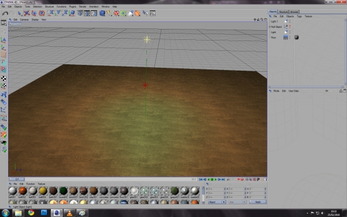The width and height of the screenshot is (347, 217).
Task: Click the Apply button in Coordinates
Action: 258,202
